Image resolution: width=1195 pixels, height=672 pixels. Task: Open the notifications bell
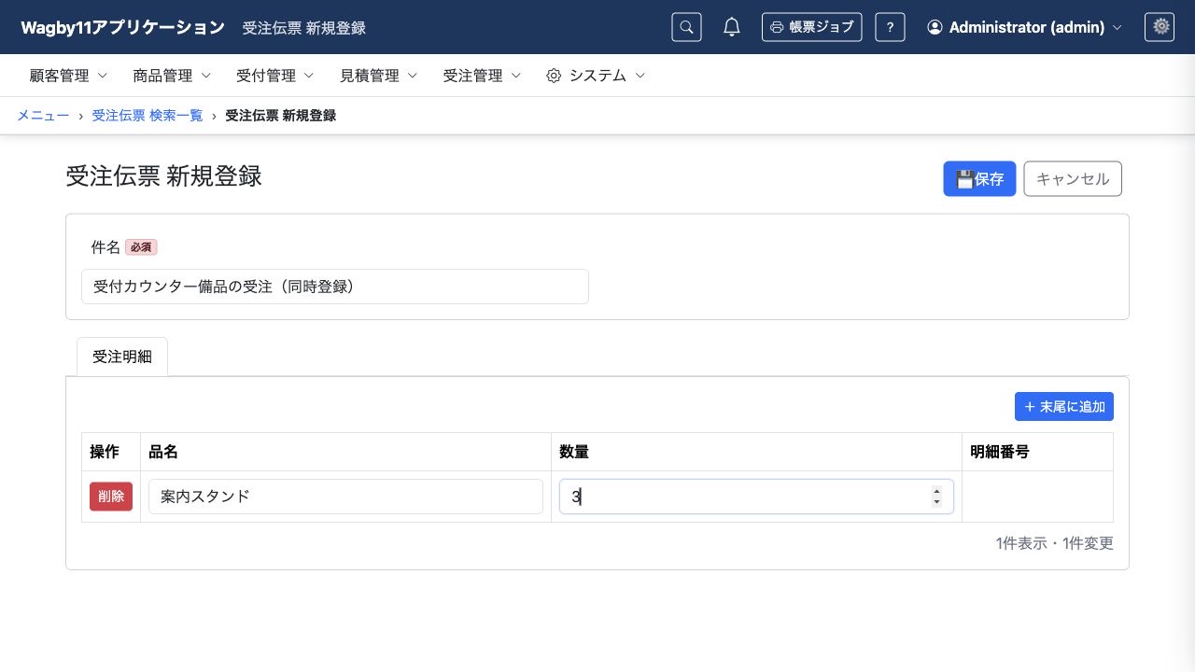[732, 27]
